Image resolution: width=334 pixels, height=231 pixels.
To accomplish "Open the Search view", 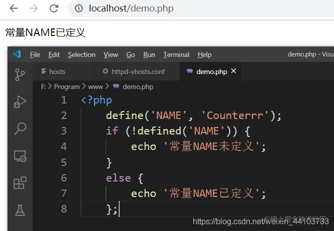I will [20, 128].
